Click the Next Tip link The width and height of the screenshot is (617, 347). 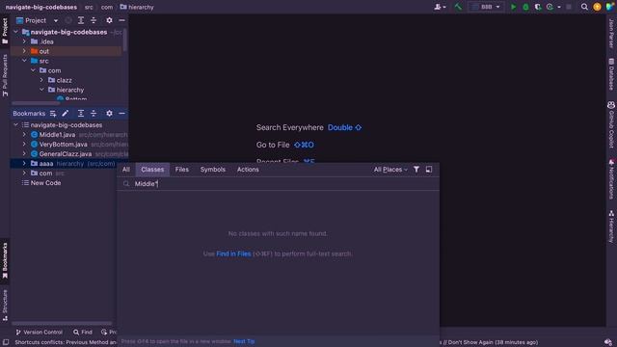tap(244, 341)
